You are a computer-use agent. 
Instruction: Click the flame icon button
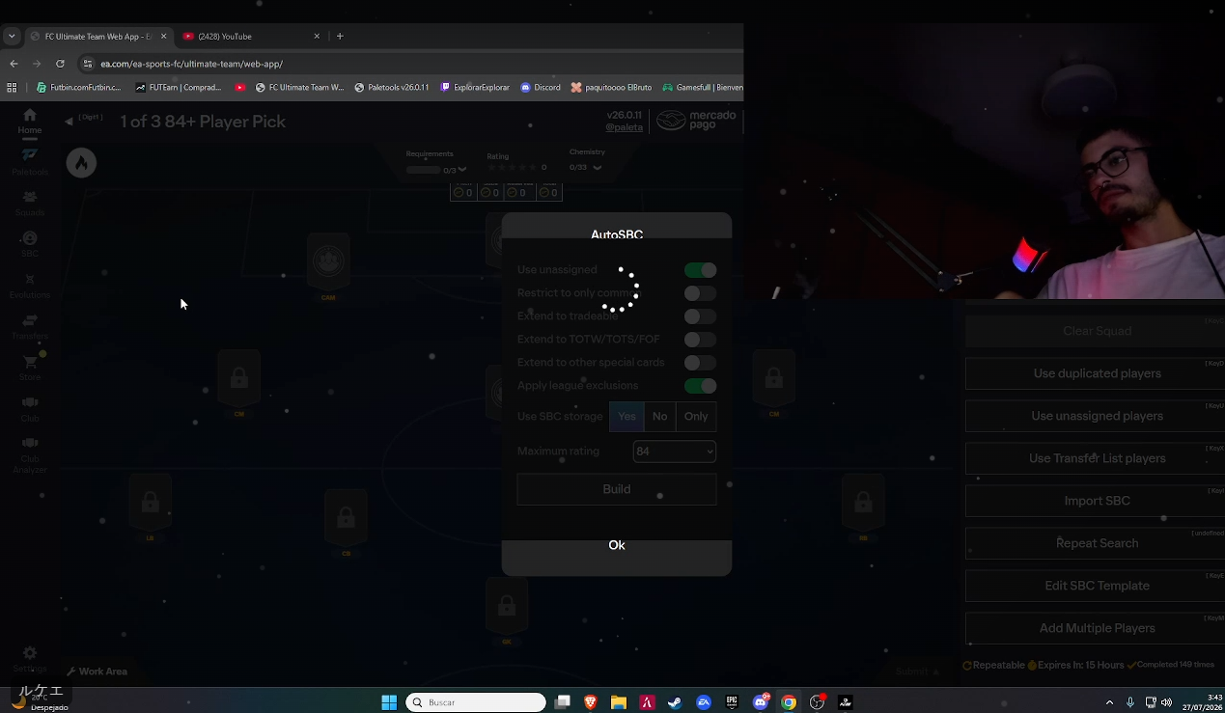[82, 163]
